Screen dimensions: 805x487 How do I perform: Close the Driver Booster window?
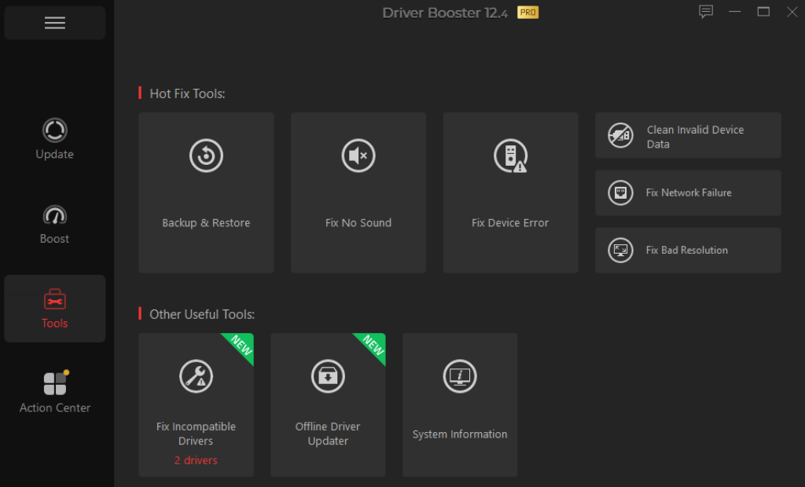tap(792, 11)
